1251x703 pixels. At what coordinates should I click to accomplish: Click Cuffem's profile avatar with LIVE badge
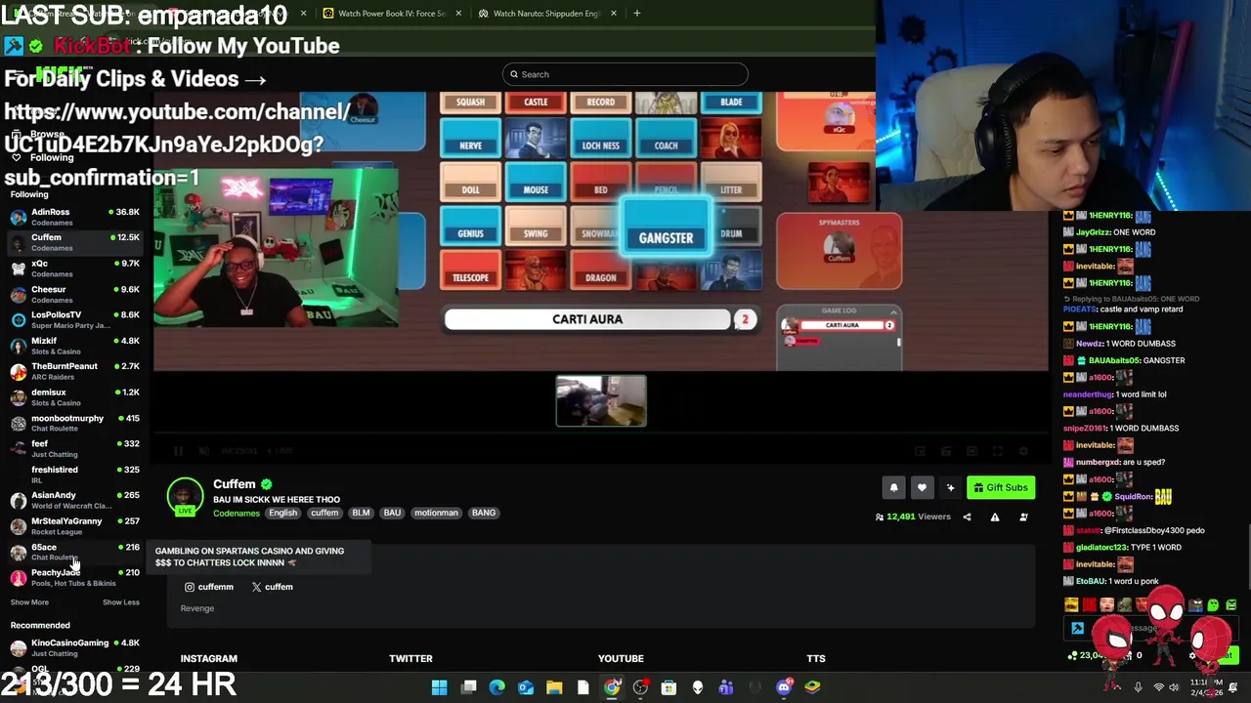[x=185, y=497]
